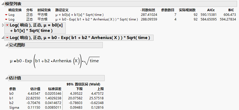The height and width of the screenshot is (110, 239).
Task: Click the -对数似然 column header
Action: 148,10
